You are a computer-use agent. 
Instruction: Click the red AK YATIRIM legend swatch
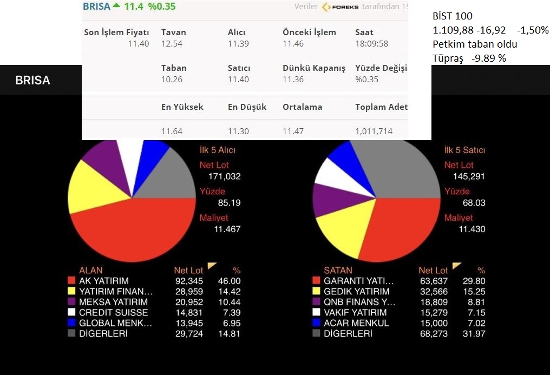[71, 280]
